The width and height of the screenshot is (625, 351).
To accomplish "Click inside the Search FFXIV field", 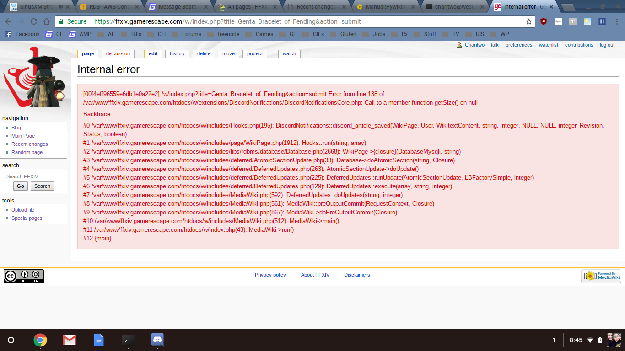I will [34, 176].
